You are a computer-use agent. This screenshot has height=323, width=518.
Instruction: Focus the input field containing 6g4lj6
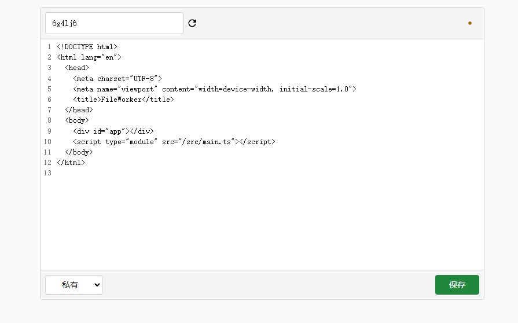[114, 23]
